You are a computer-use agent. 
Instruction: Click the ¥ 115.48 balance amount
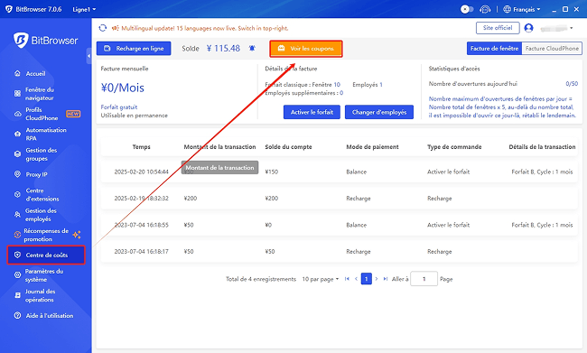click(x=223, y=48)
